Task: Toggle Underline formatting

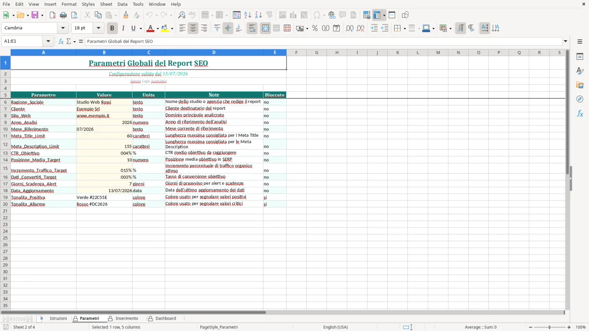Action: pyautogui.click(x=133, y=28)
